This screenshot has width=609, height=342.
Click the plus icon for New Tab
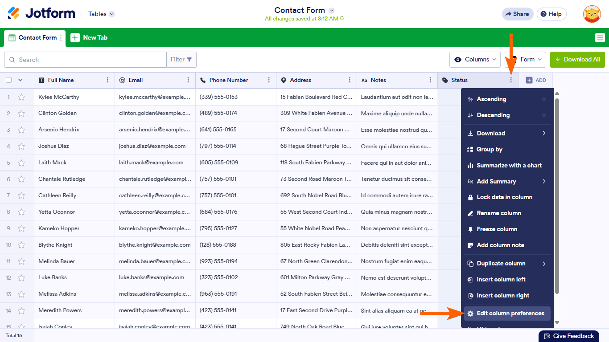(75, 38)
